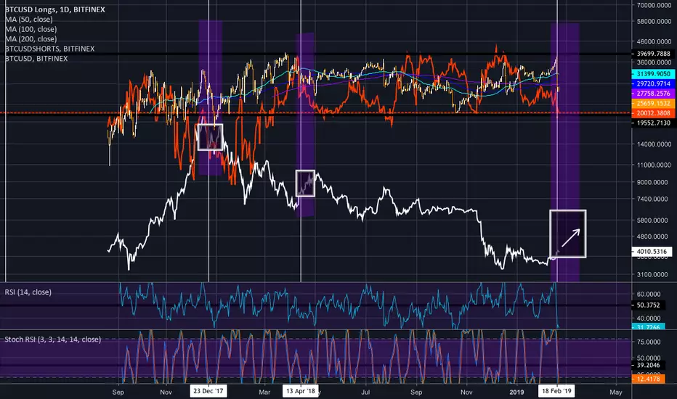Image resolution: width=677 pixels, height=399 pixels.
Task: Click the Stoch RSI orange 12.4178 value label
Action: 649,379
